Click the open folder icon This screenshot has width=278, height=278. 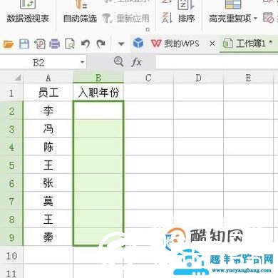pos(9,44)
